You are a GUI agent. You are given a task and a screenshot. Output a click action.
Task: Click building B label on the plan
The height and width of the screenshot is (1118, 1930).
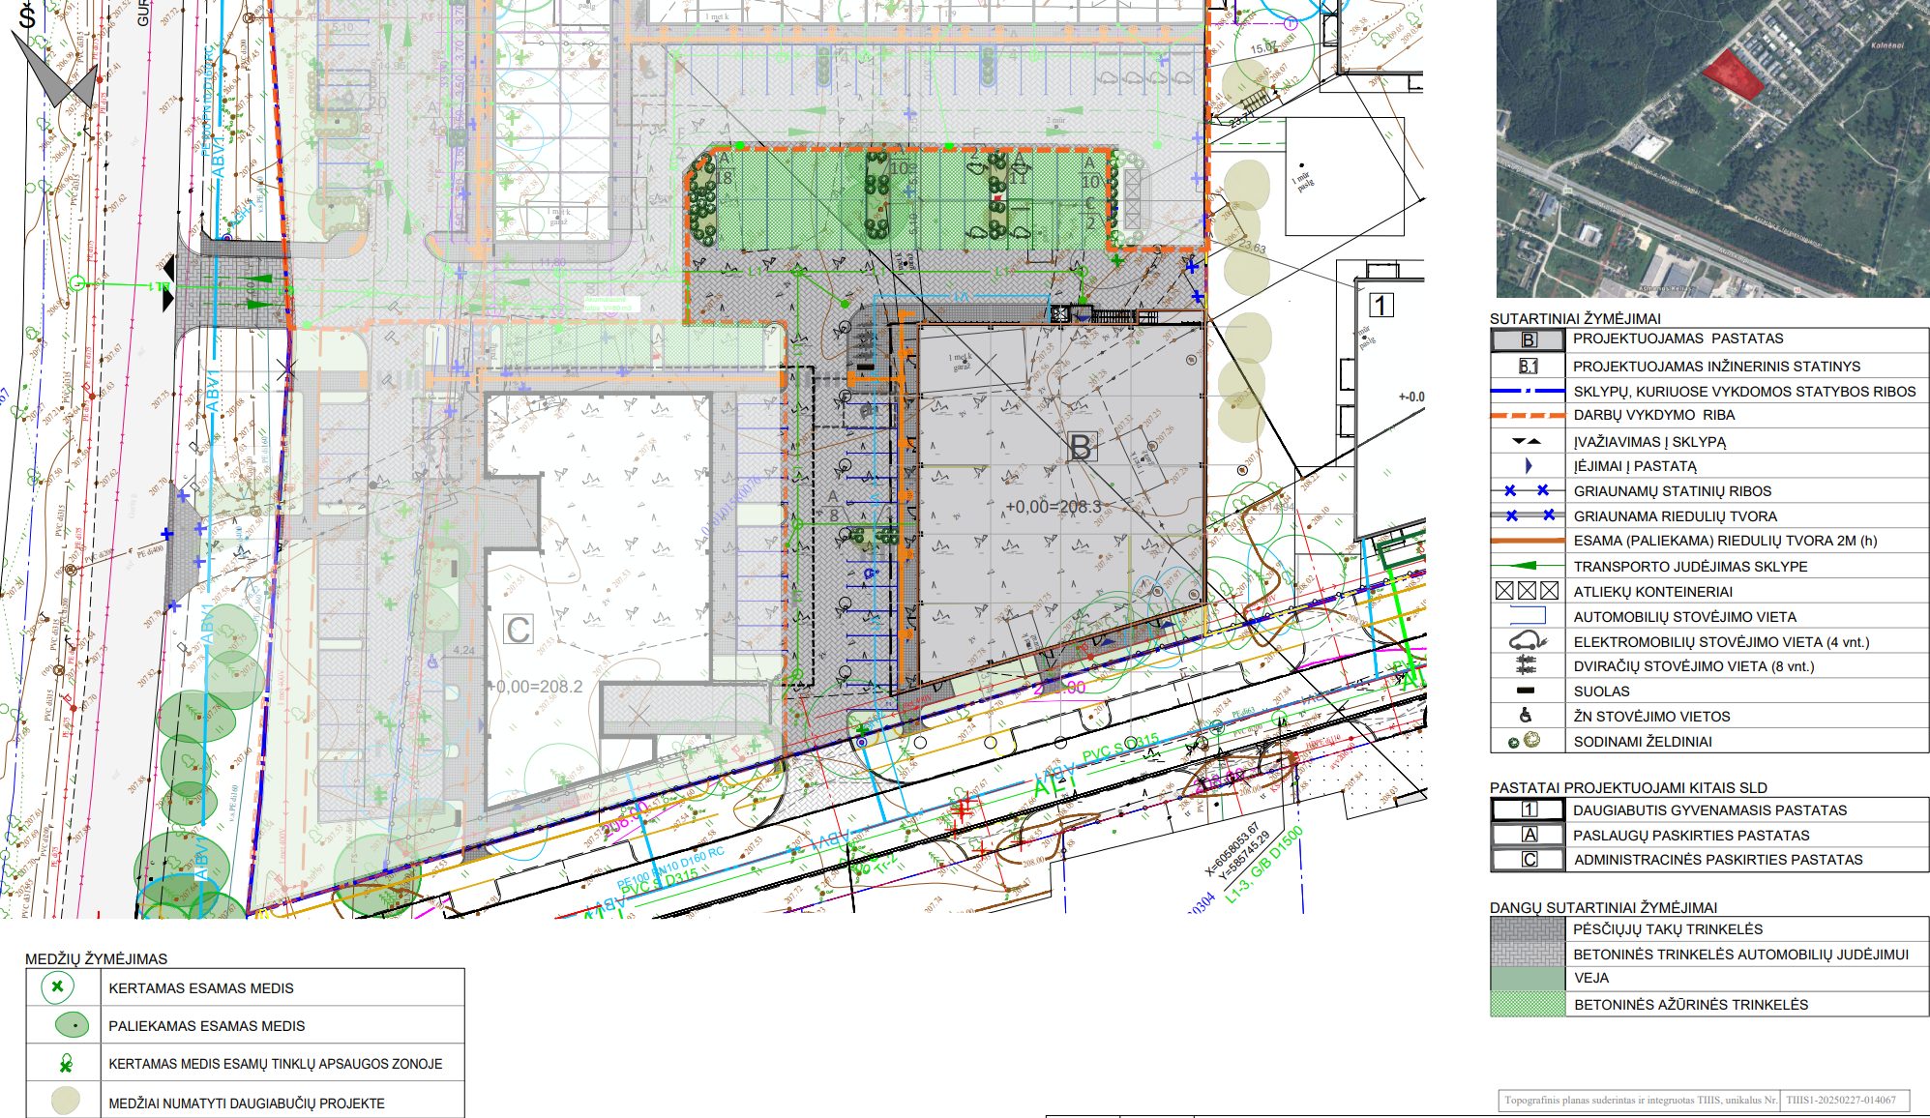(x=1081, y=447)
